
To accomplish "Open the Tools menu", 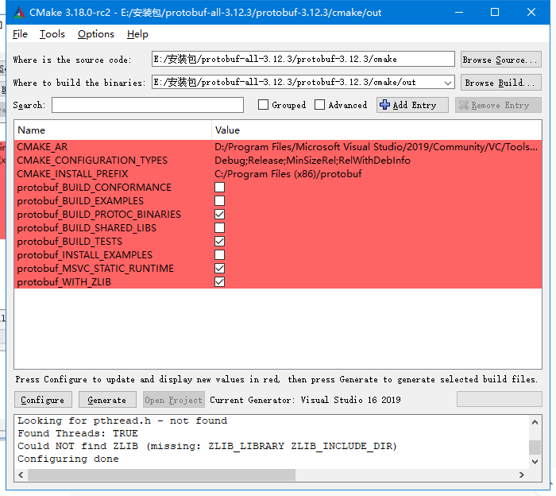I will click(x=52, y=34).
